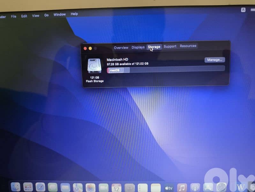The width and height of the screenshot is (255, 192).
Task: Open App Store from the Dock
Action: click(208, 188)
